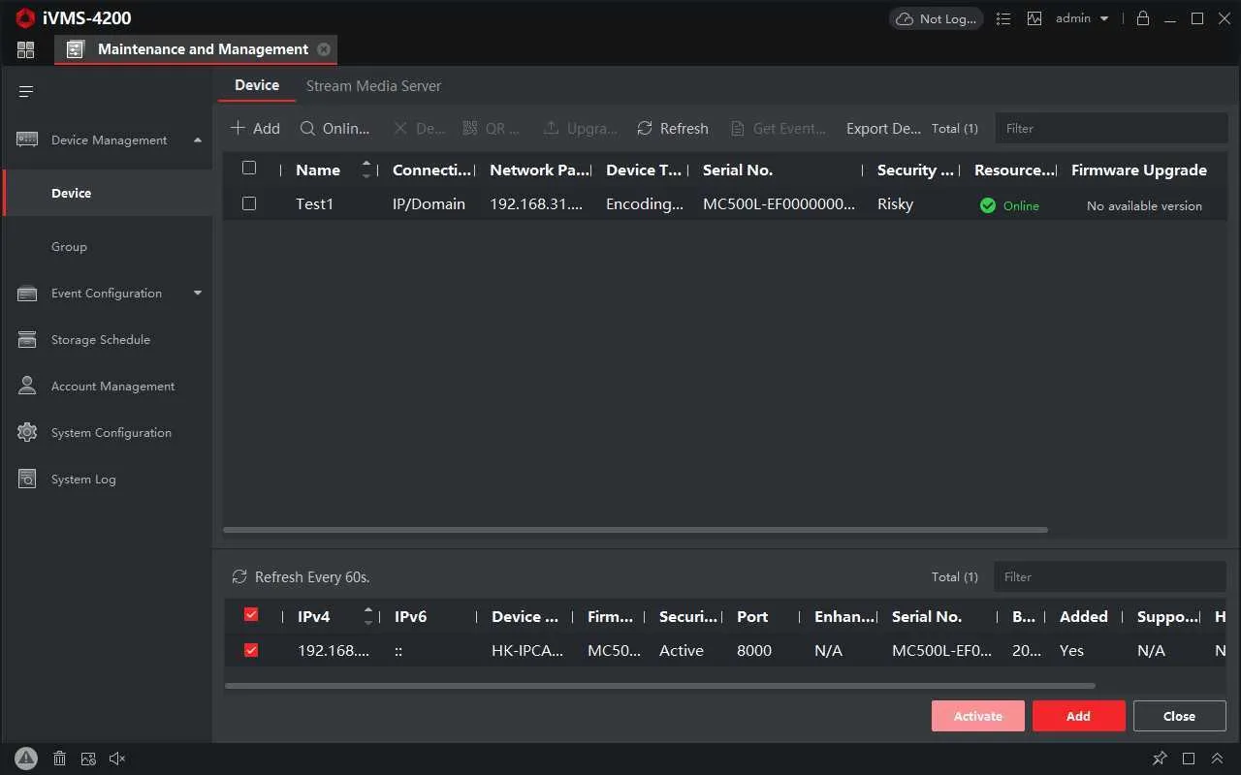Click the red Add button
1241x775 pixels.
pos(1079,716)
